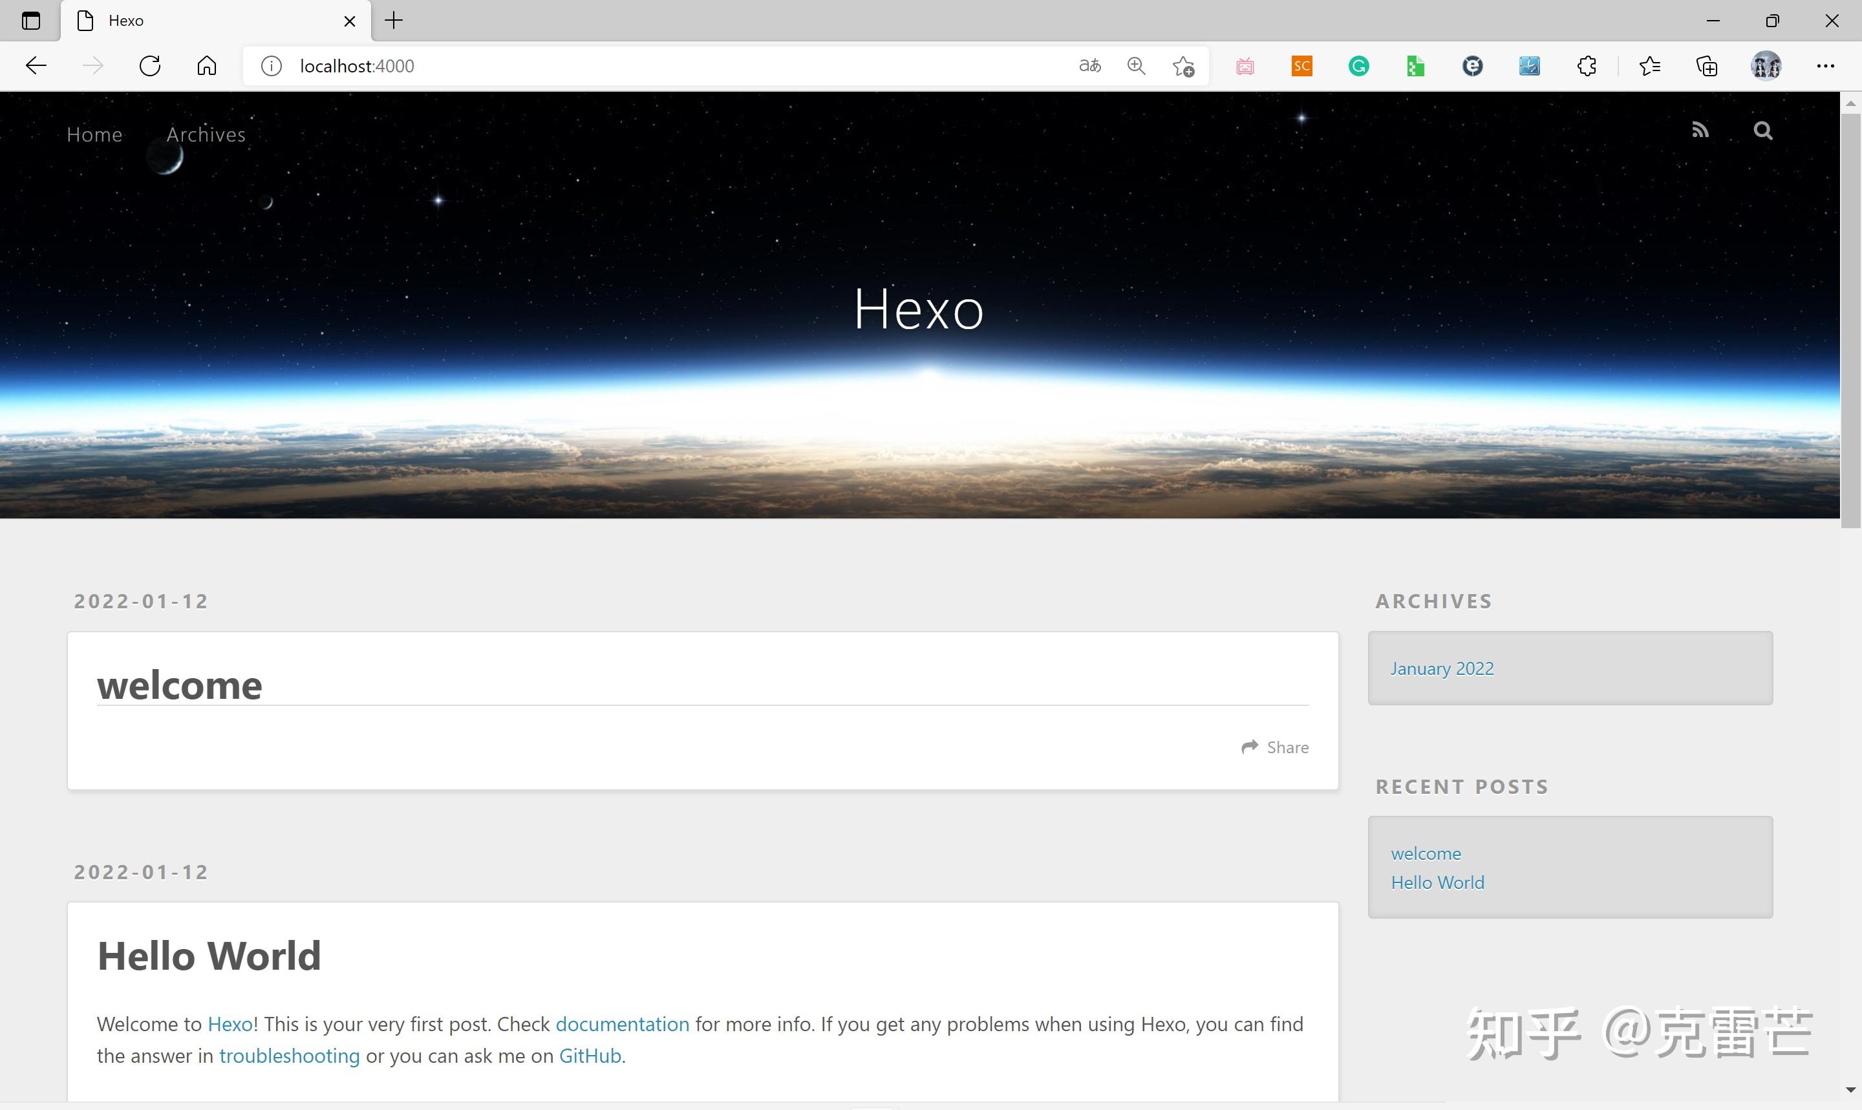
Task: Share the welcome post
Action: click(x=1274, y=747)
